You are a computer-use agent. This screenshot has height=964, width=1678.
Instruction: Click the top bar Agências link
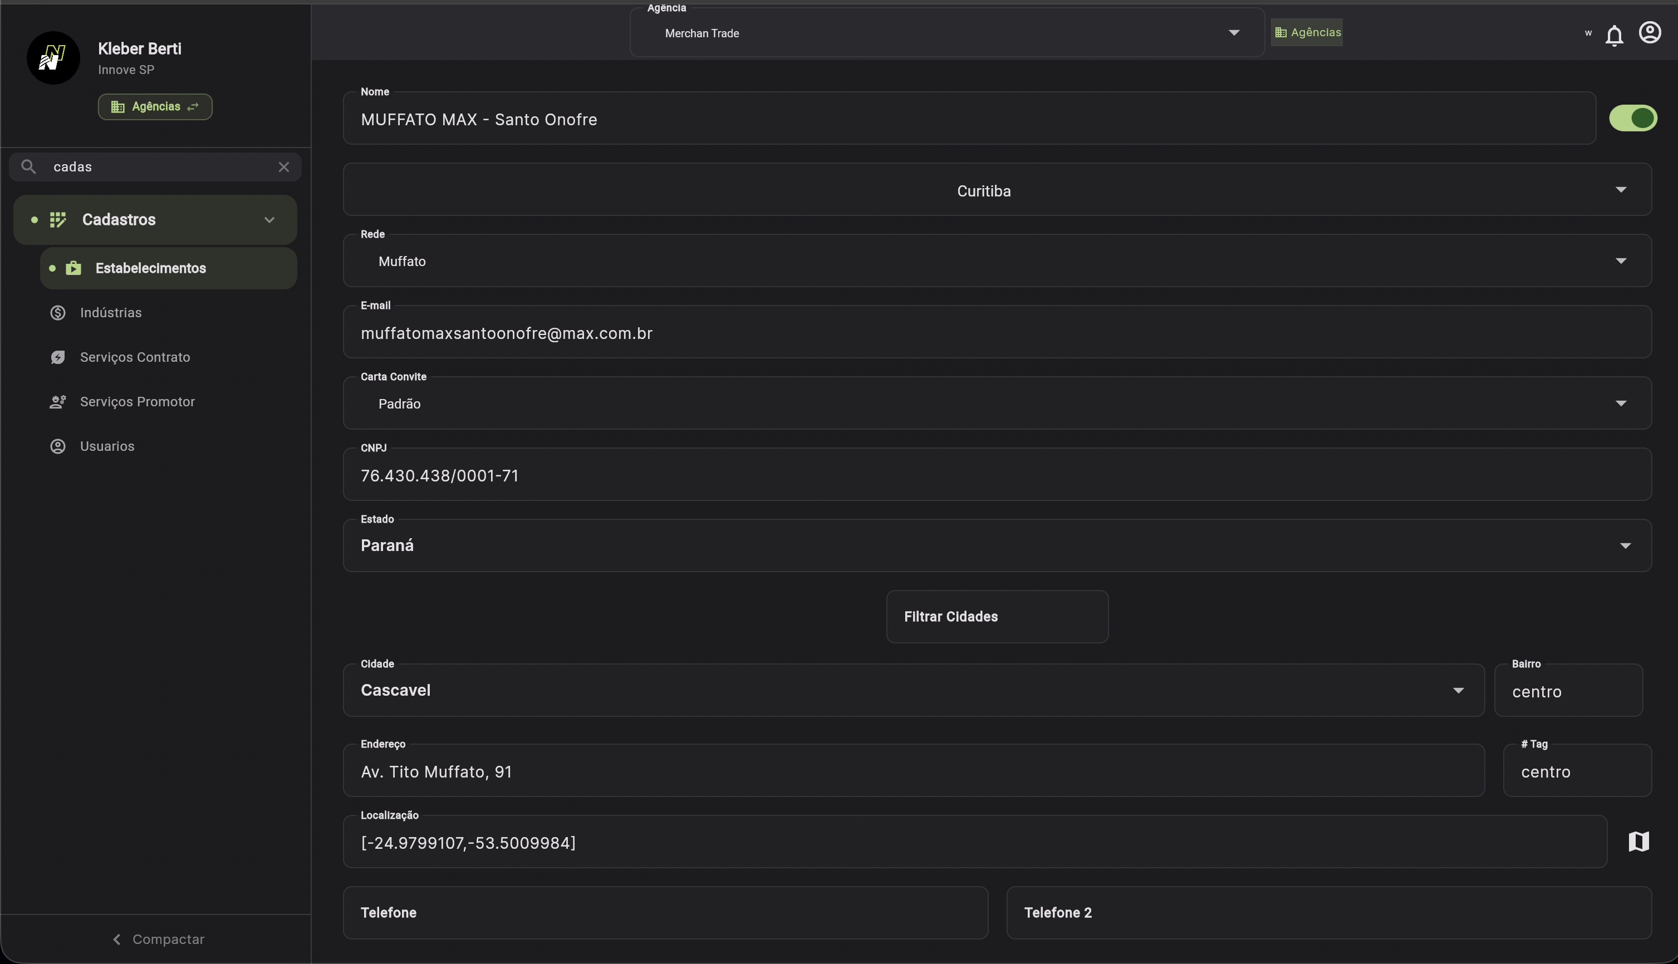tap(1307, 32)
